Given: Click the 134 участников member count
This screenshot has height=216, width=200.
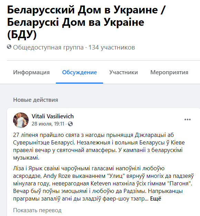Looking at the screenshot, I should (112, 47).
